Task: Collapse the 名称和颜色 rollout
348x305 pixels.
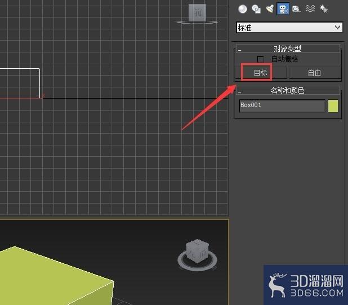Action: point(288,90)
